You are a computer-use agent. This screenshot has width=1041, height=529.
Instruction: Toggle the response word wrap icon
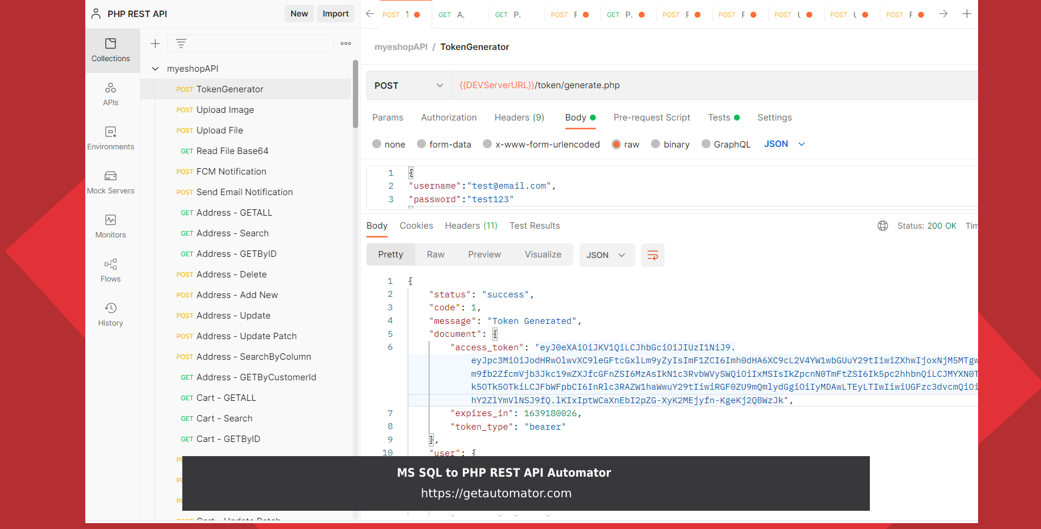(653, 255)
